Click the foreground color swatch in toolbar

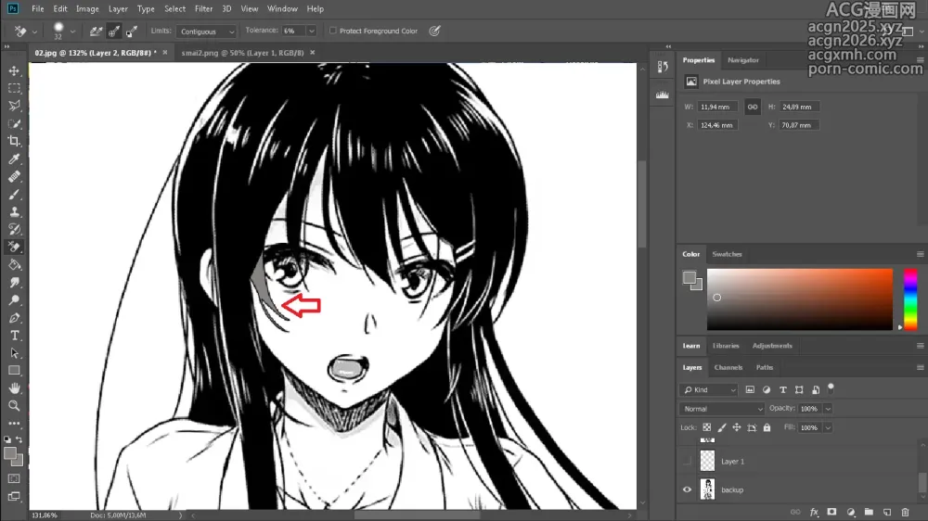[x=9, y=454]
